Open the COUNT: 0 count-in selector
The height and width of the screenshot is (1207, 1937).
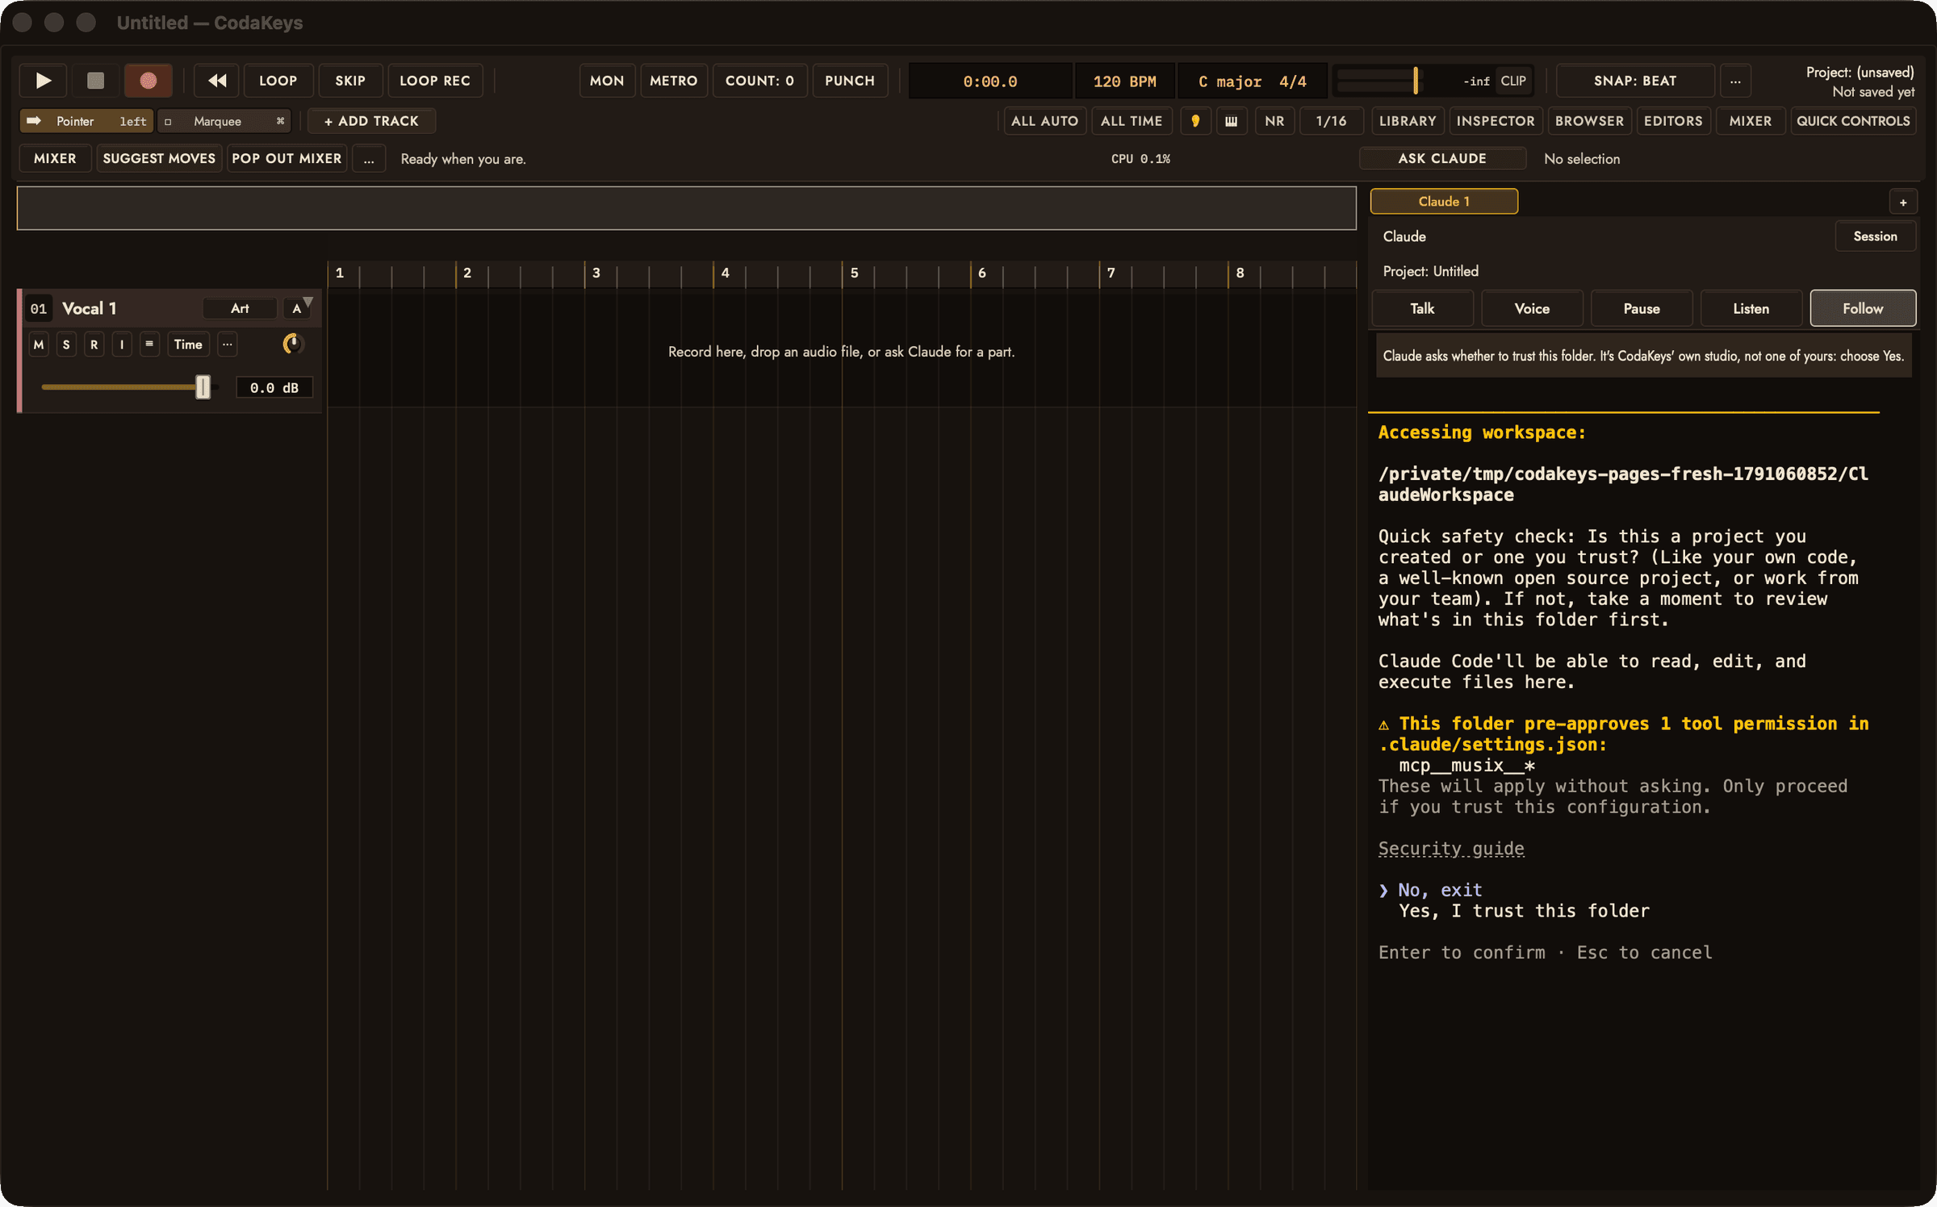(x=759, y=81)
